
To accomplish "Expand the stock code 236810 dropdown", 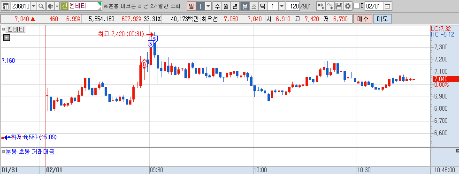I will (x=33, y=6).
